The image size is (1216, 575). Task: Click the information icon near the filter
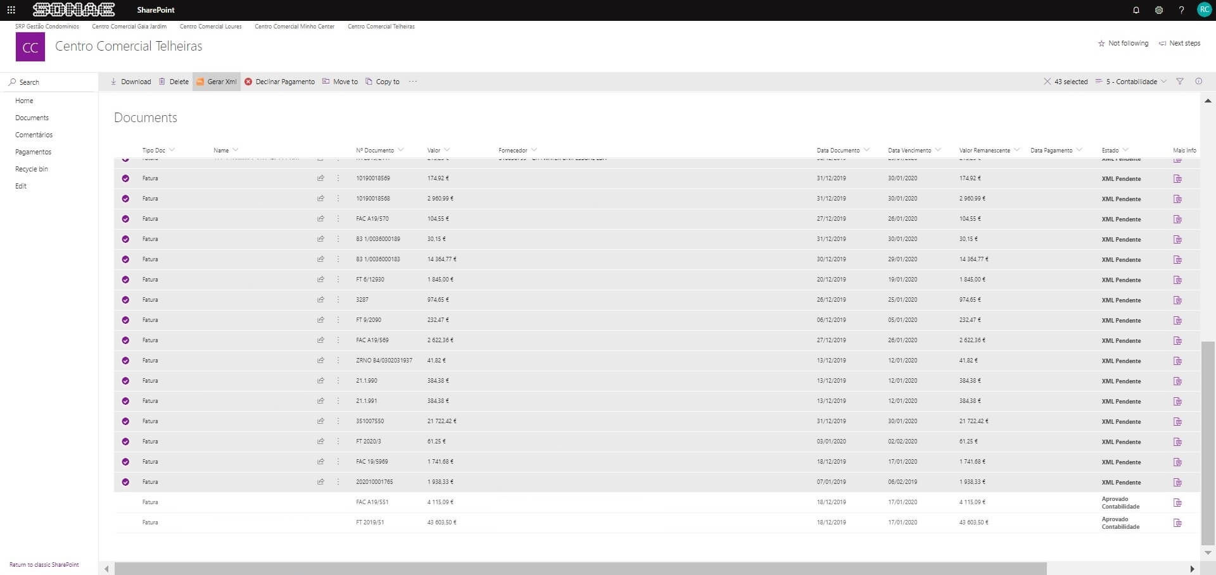(1198, 81)
